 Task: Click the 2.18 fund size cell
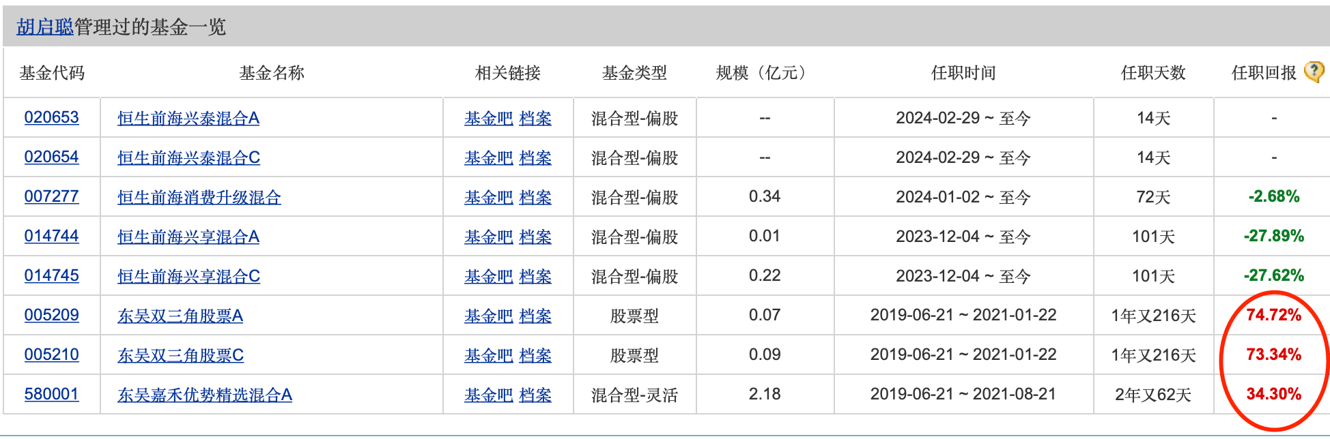(x=765, y=394)
